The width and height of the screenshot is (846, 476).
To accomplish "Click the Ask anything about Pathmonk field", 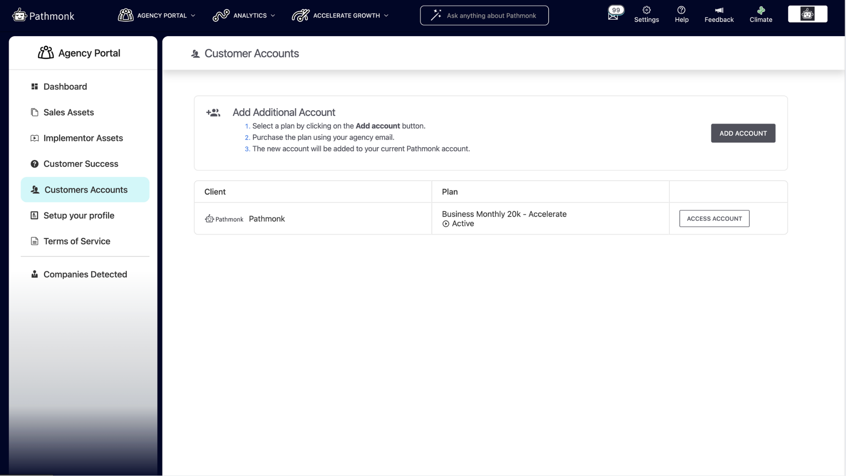I will (484, 16).
